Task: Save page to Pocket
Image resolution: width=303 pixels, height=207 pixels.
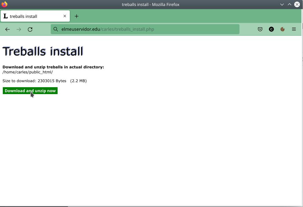Action: 260,29
